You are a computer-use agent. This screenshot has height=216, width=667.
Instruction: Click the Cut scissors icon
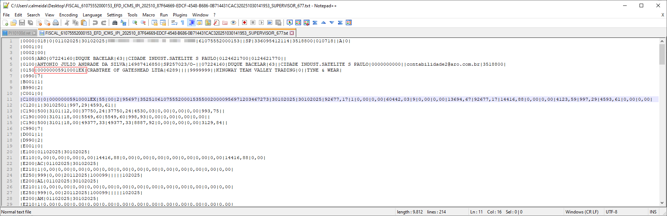tap(67, 23)
